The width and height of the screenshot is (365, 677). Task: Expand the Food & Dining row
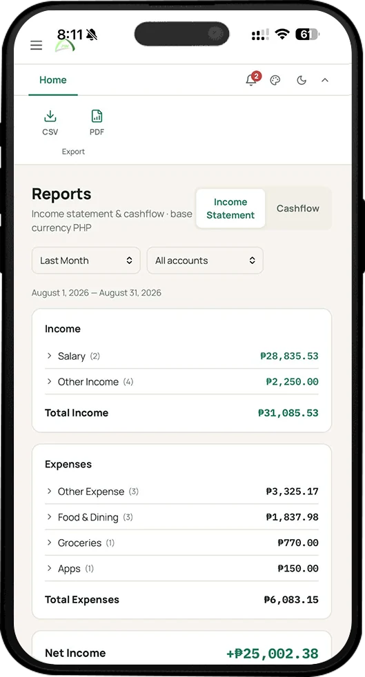tap(181, 517)
